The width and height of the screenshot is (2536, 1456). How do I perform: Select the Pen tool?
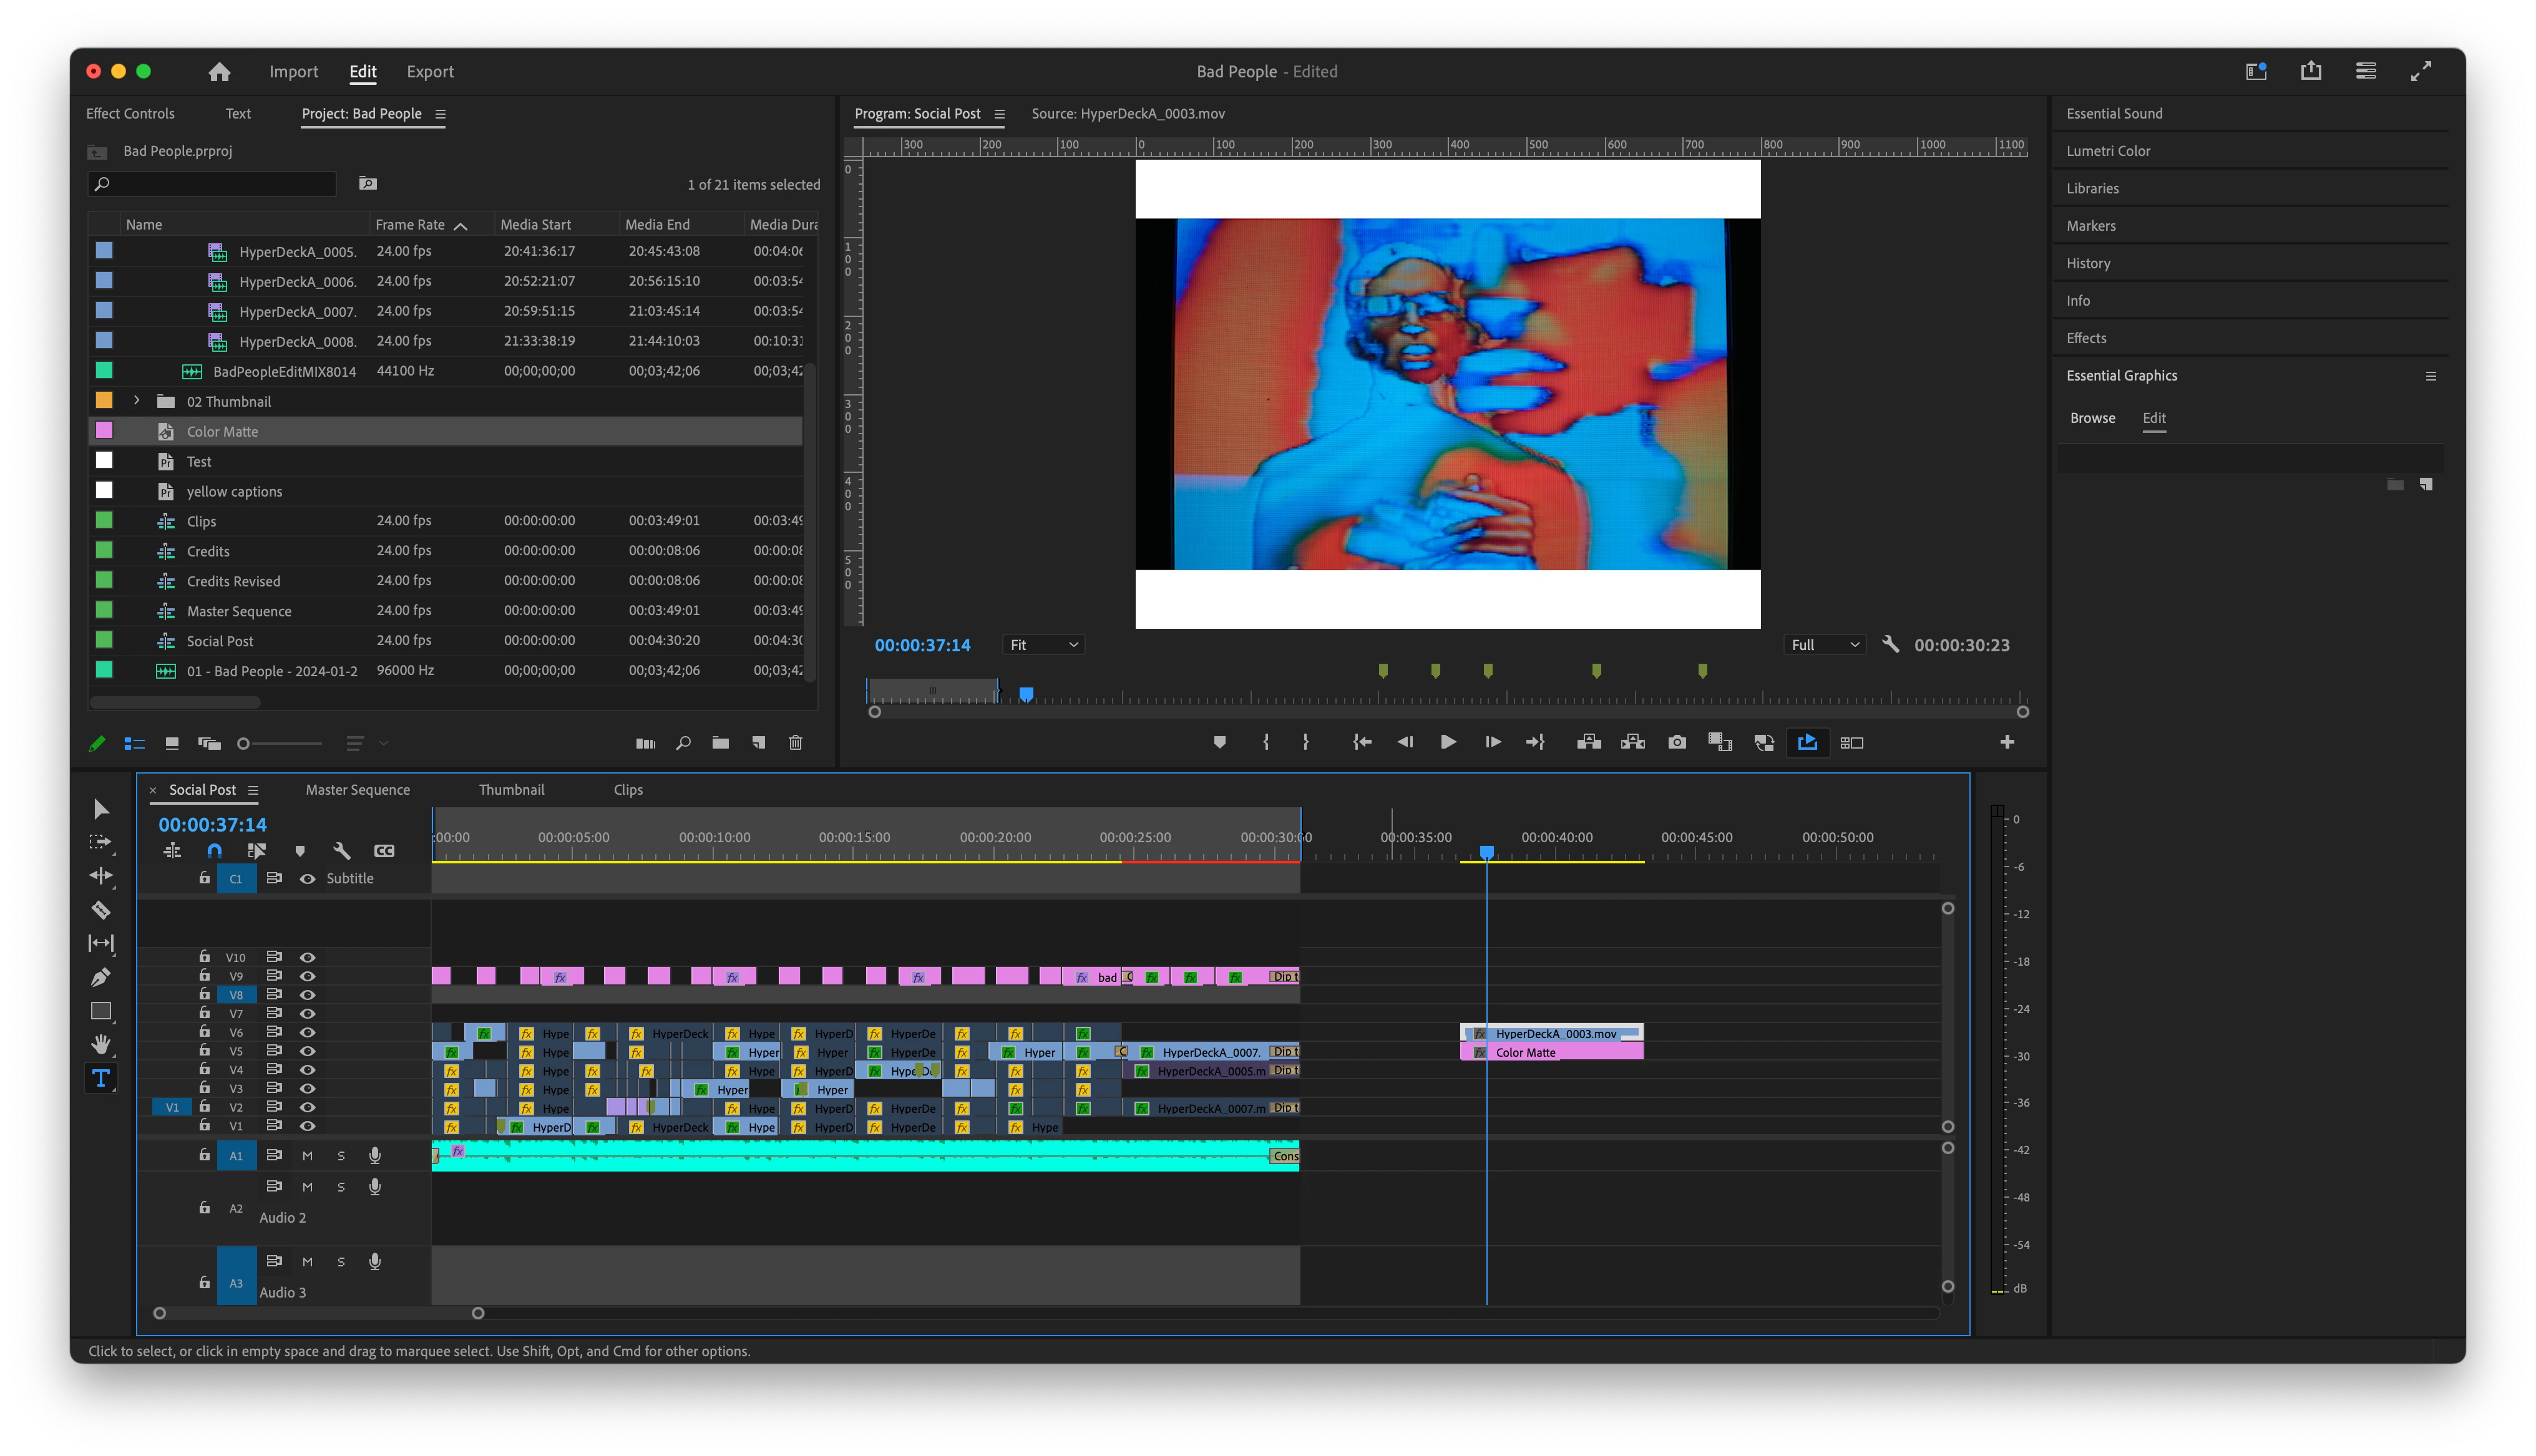[x=101, y=977]
